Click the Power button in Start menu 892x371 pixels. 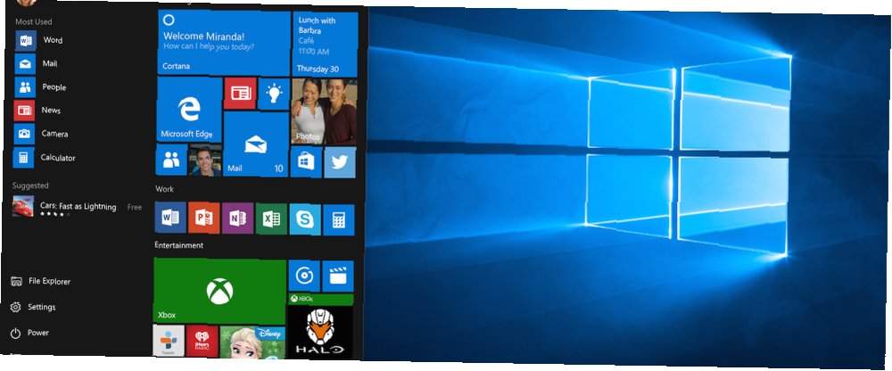coord(30,333)
